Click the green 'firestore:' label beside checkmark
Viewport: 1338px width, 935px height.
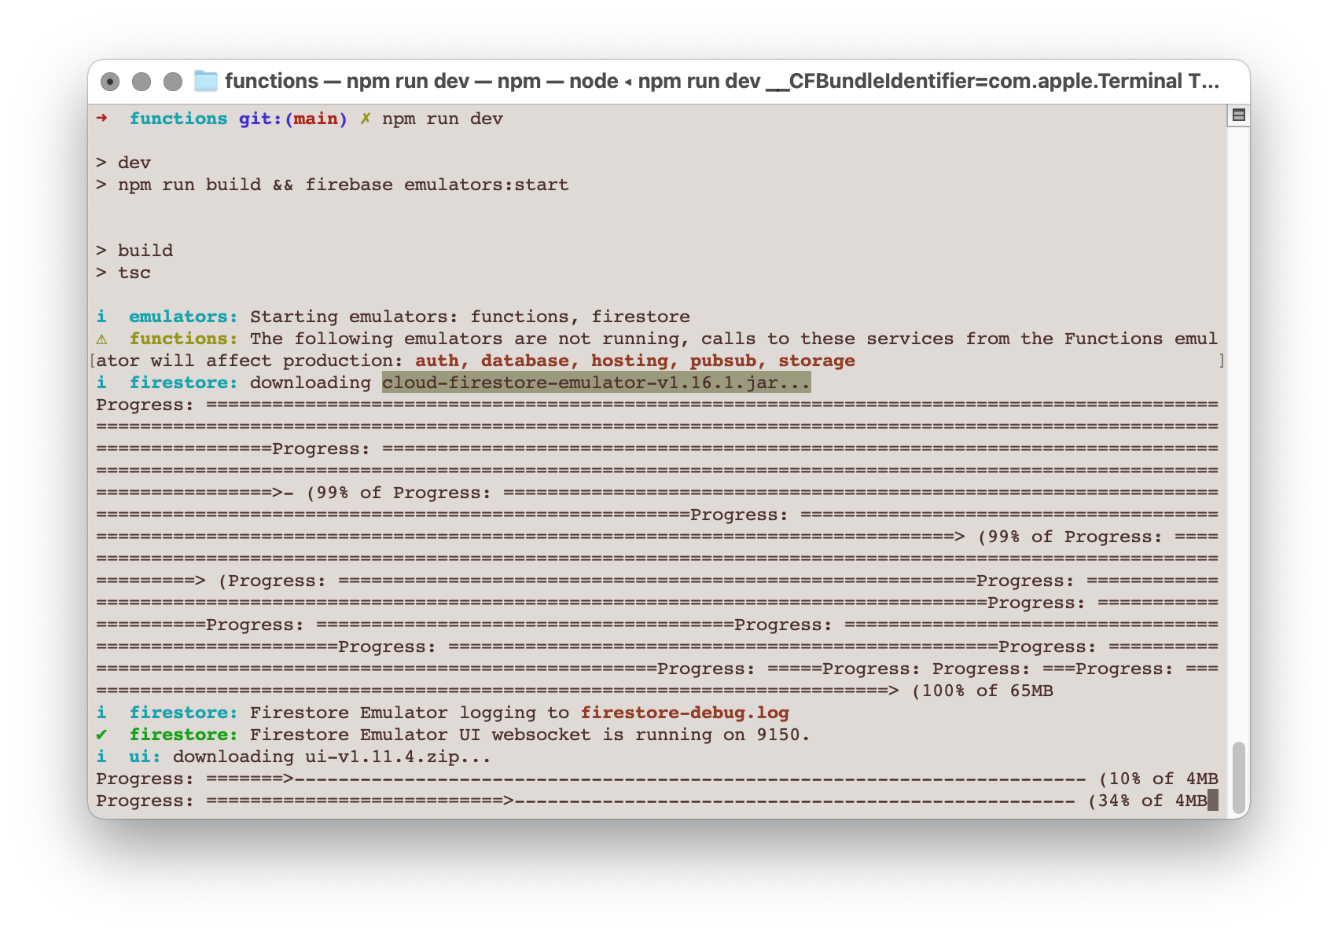click(183, 735)
